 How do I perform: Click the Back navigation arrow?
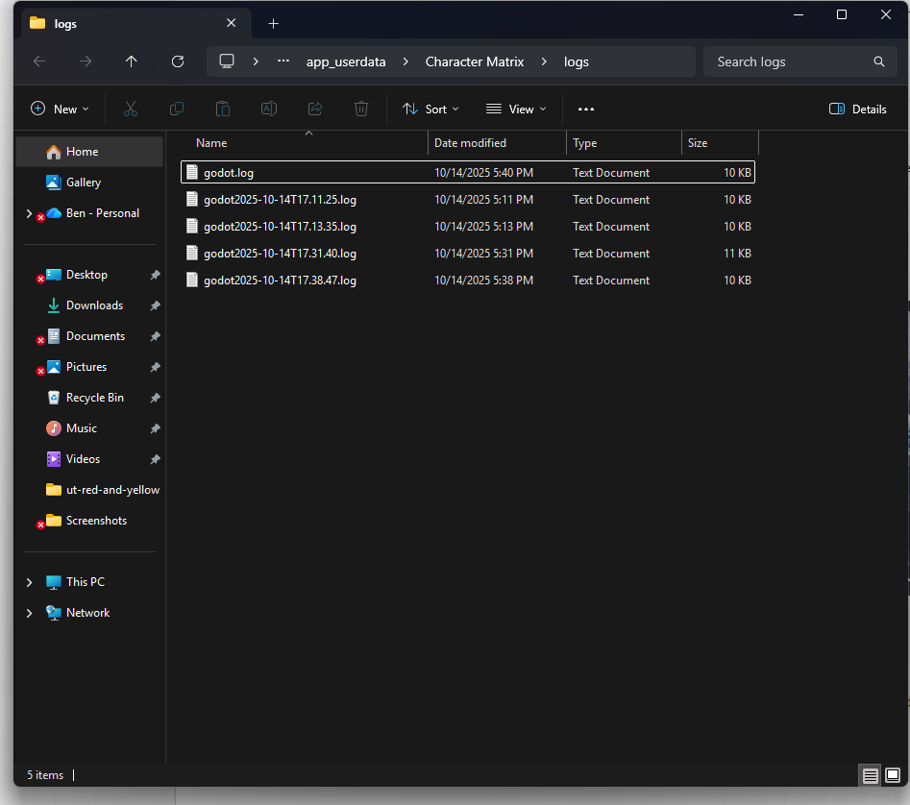39,61
